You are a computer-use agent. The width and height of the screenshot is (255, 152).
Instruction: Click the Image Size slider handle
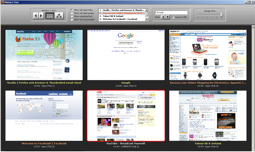[221, 15]
